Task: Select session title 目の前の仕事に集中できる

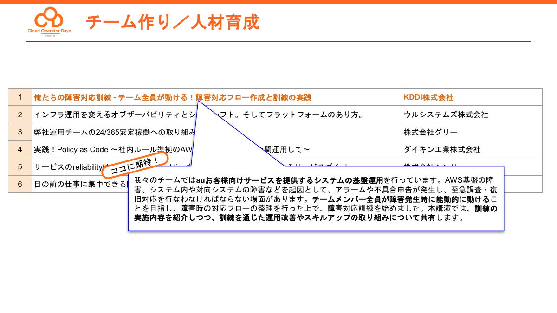Action: tap(80, 184)
